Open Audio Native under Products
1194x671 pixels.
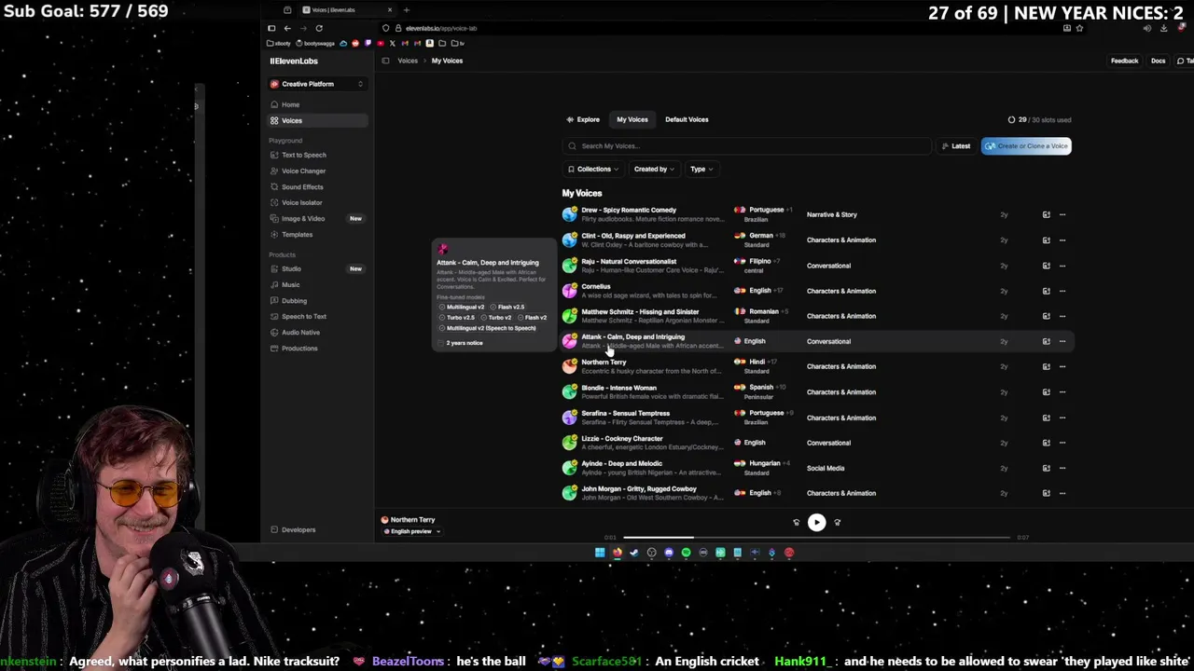tap(300, 332)
